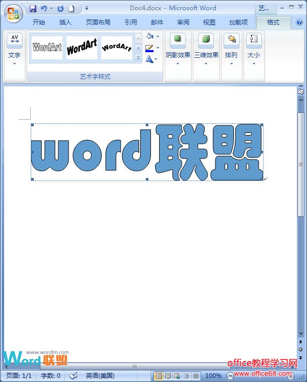The image size is (307, 382).
Task: Switch to Draft view
Action: pos(196,376)
